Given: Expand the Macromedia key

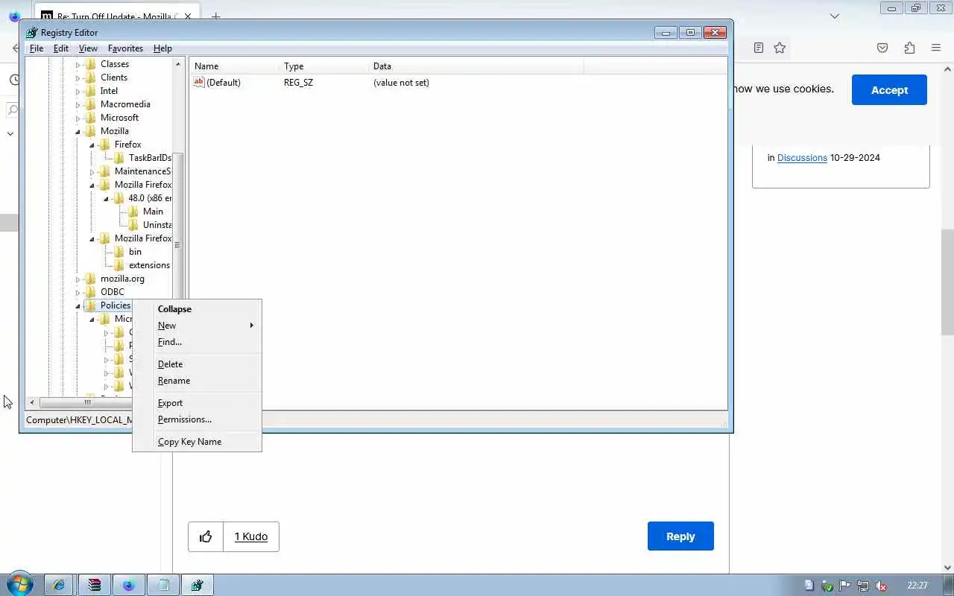Looking at the screenshot, I should pyautogui.click(x=78, y=105).
